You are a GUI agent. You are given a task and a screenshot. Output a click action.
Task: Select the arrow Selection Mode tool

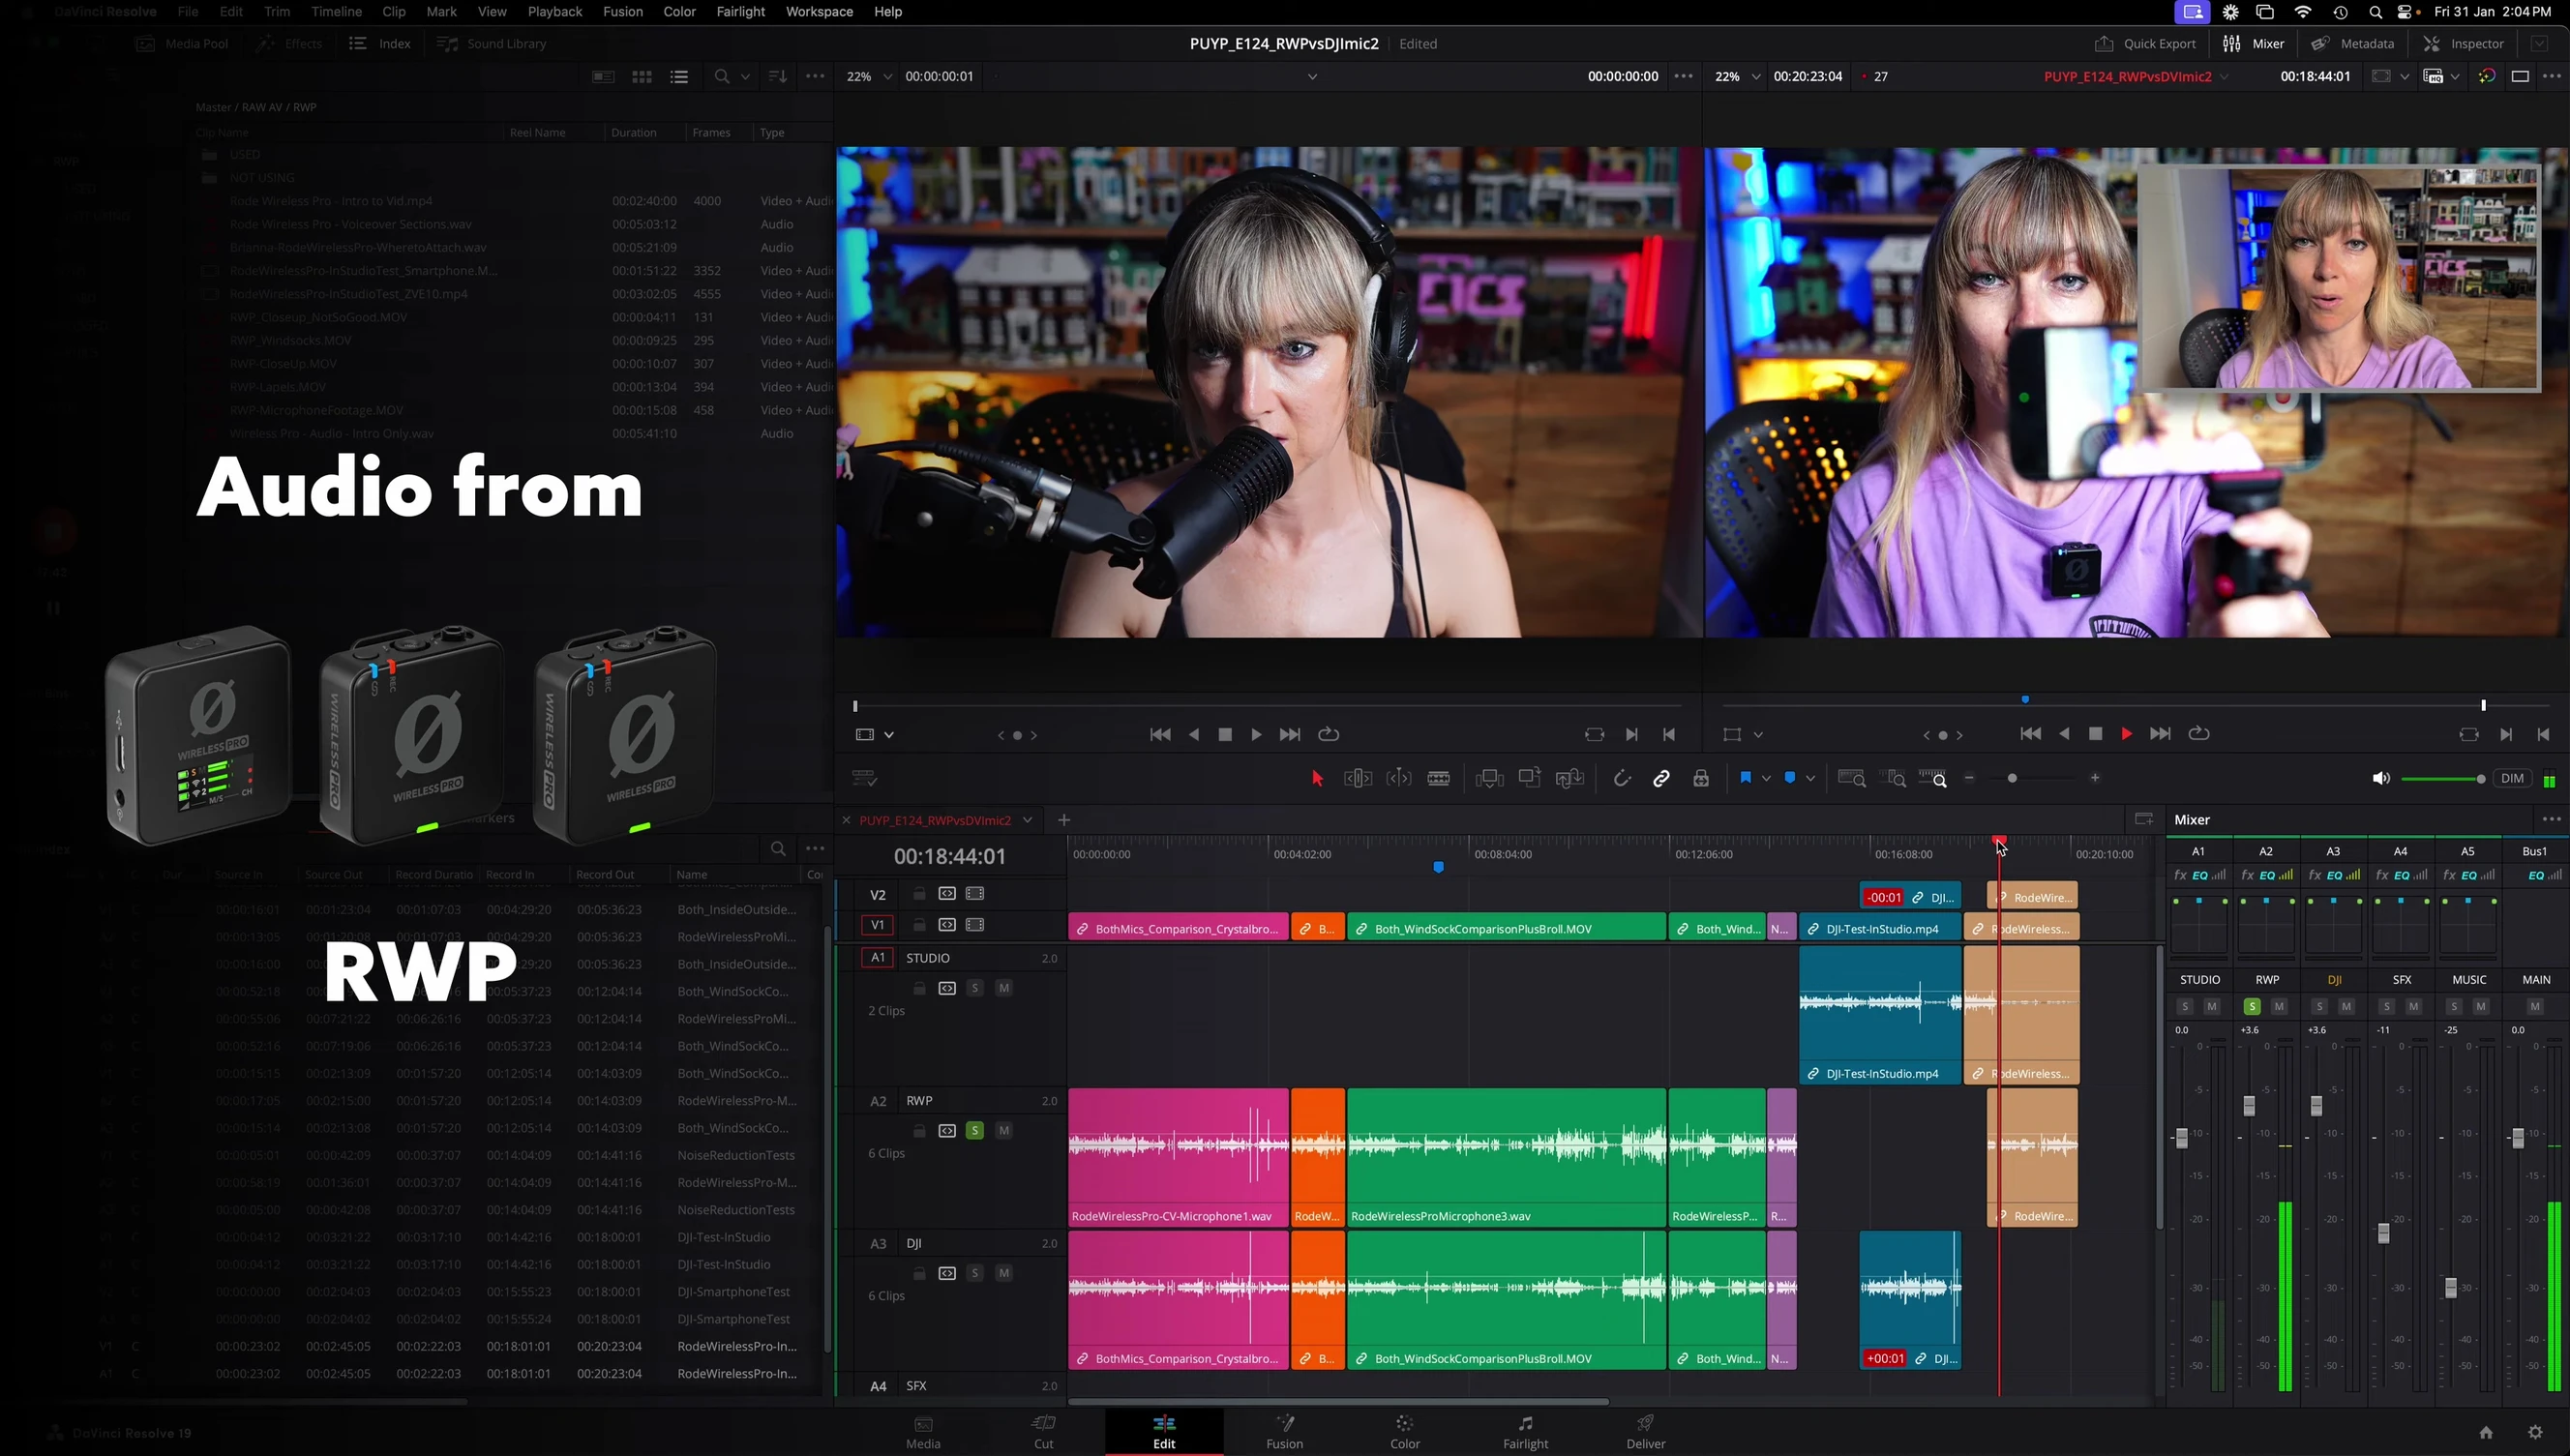point(1317,778)
